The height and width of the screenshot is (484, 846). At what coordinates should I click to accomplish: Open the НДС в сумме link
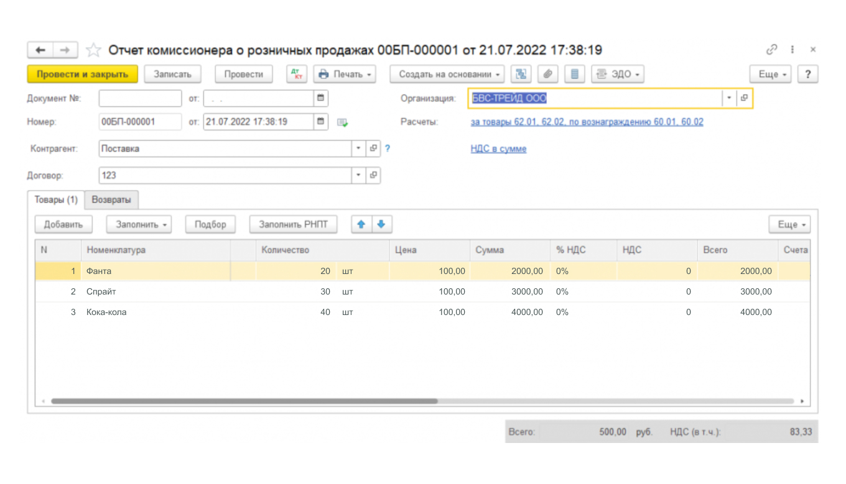[498, 149]
